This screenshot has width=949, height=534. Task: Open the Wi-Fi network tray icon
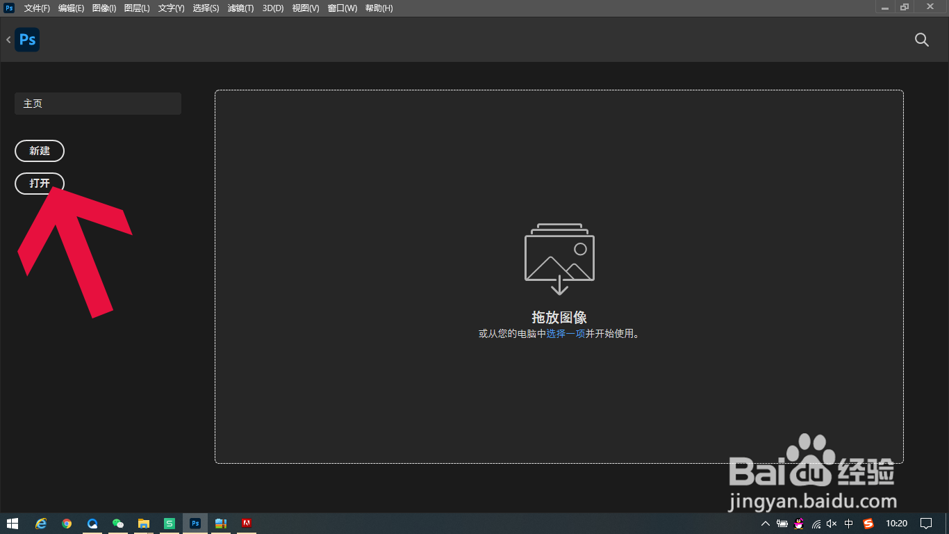[x=816, y=524]
